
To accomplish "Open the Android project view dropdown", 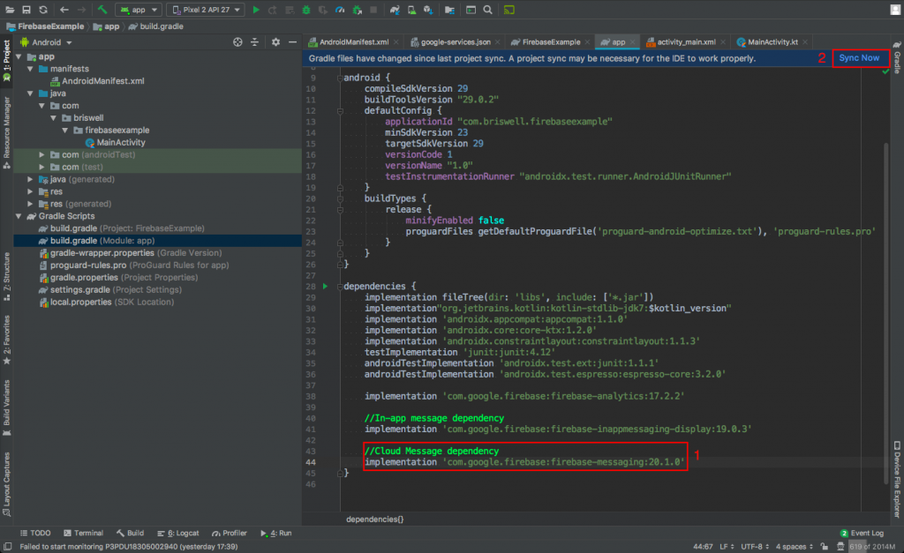I will click(x=51, y=42).
